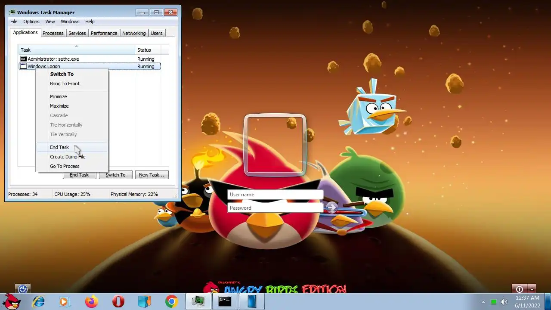This screenshot has height=310, width=551.
Task: Open the File menu in Task Manager
Action: click(x=14, y=22)
